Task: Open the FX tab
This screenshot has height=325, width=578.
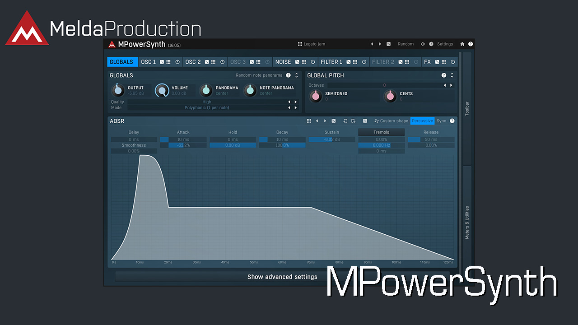Action: click(x=427, y=62)
